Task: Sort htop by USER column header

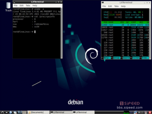Action: coord(111,22)
